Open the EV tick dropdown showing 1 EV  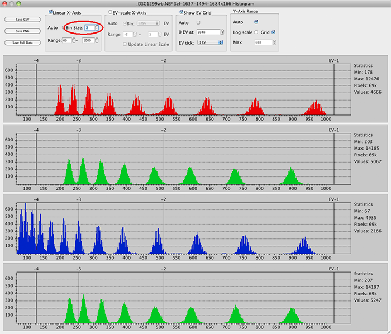pyautogui.click(x=210, y=42)
